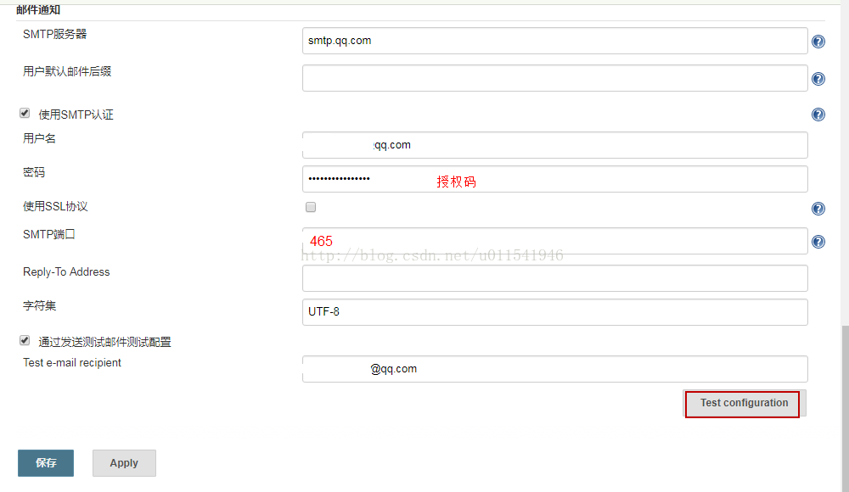Disable the 使用SMTP认证 checkbox
Screen dimensions: 849x492
point(25,112)
